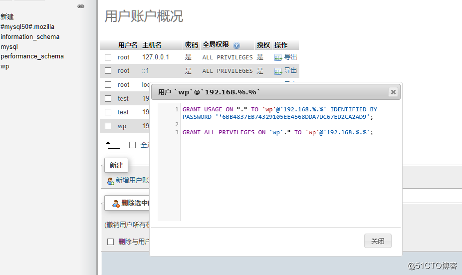This screenshot has height=275, width=462.
Task: Click 导出 link for root 127.0.0.1
Action: point(290,57)
